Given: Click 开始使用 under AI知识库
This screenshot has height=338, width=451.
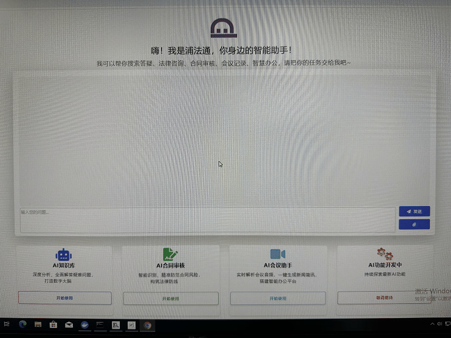Looking at the screenshot, I should click(x=65, y=298).
